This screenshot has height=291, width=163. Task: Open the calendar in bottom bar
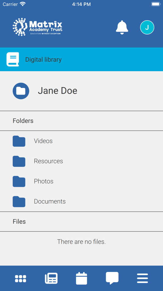pos(81,278)
